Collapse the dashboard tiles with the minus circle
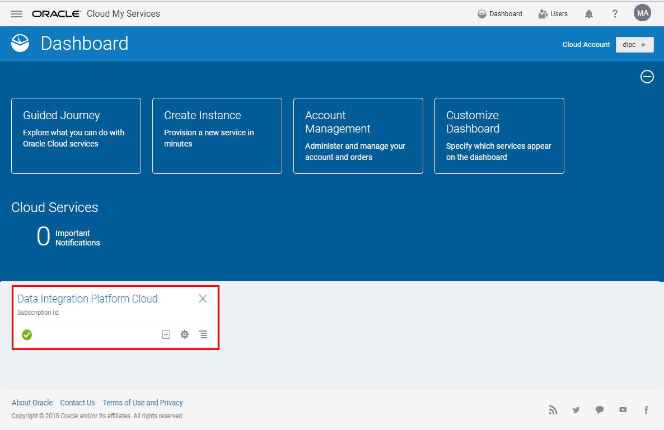This screenshot has width=664, height=430. point(647,77)
